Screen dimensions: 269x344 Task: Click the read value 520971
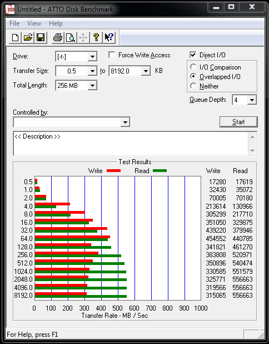pyautogui.click(x=242, y=255)
